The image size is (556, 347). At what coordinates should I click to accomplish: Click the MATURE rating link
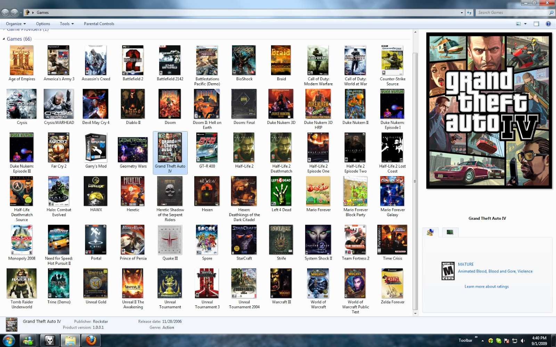(466, 264)
